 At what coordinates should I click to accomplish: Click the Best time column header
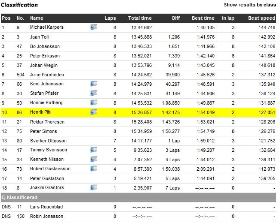[203, 18]
